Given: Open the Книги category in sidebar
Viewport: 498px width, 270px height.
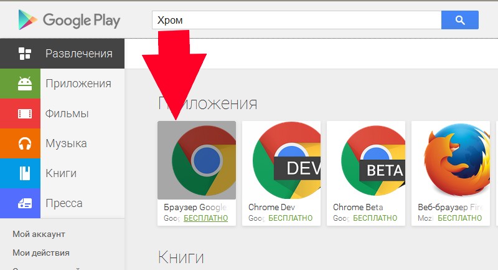Looking at the screenshot, I should (61, 173).
